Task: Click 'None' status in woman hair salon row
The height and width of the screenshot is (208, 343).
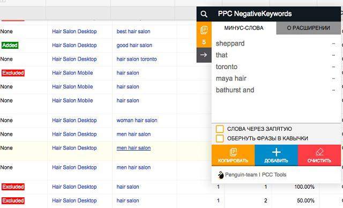Action: [6, 120]
